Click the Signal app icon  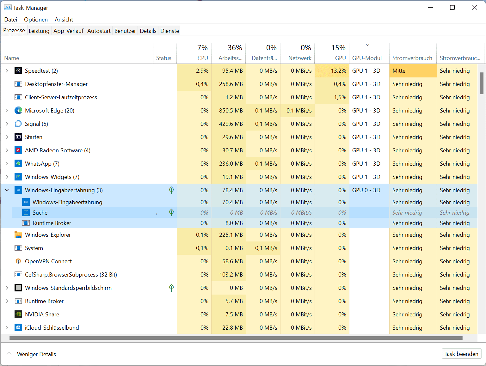18,124
